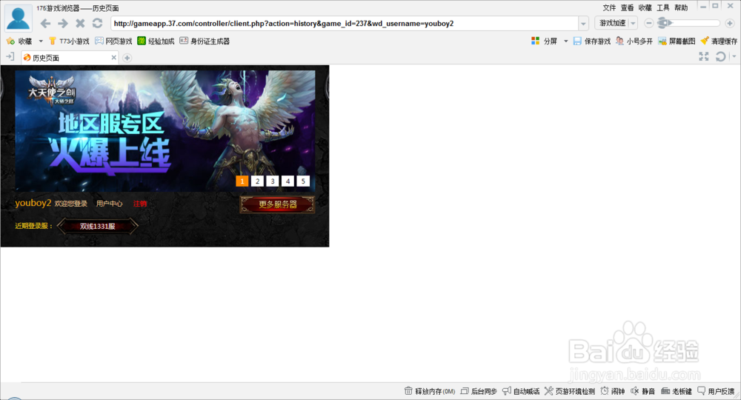Add a new tab with plus button

[127, 58]
